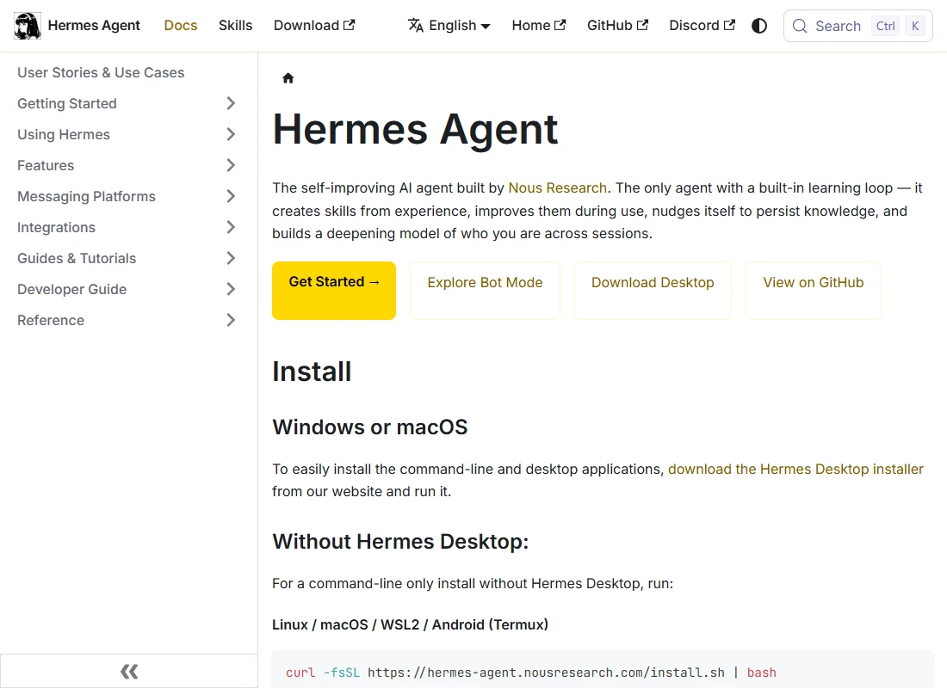Open Messaging Platforms sidebar item
This screenshot has height=688, width=947.
click(x=86, y=196)
